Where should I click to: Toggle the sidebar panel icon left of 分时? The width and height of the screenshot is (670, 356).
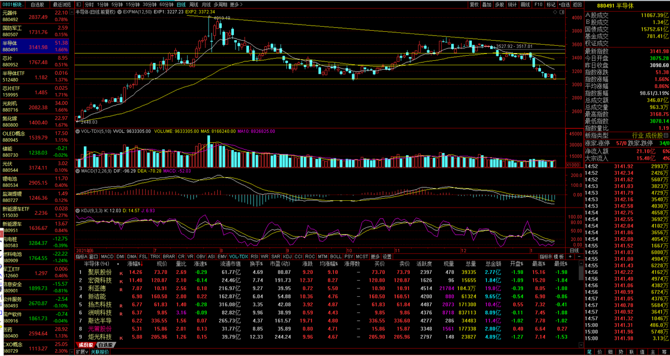(78, 4)
